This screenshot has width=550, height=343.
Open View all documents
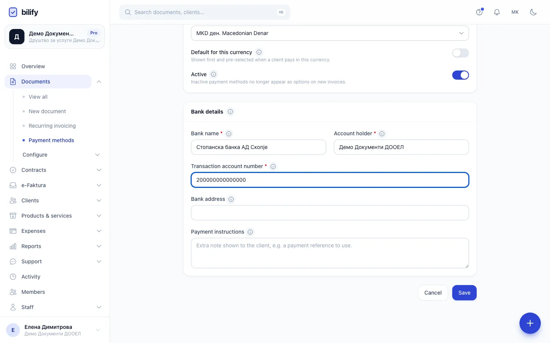(38, 97)
